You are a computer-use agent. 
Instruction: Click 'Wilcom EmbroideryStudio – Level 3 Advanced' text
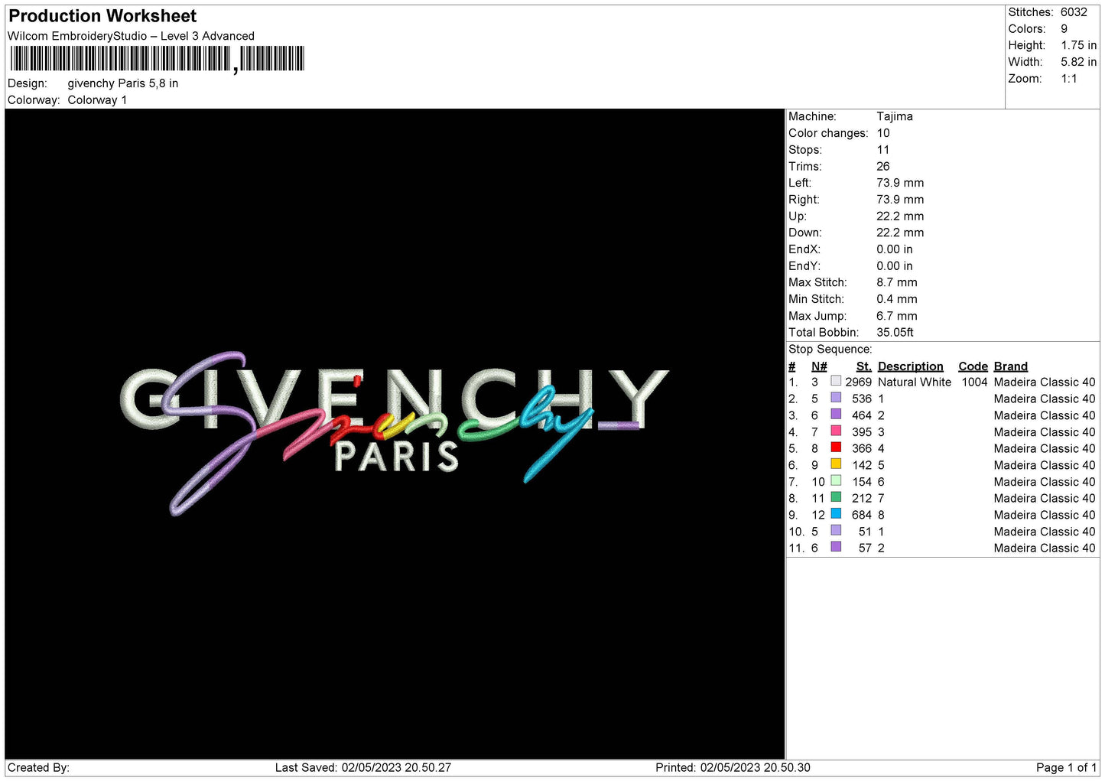pyautogui.click(x=131, y=36)
